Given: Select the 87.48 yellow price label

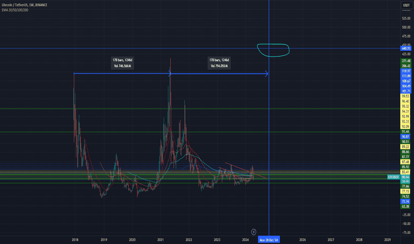Looking at the screenshot, I should click(x=405, y=161).
